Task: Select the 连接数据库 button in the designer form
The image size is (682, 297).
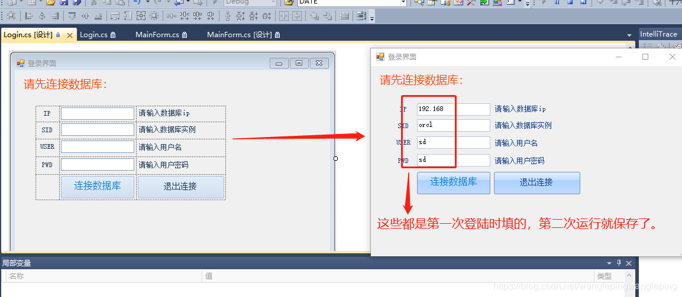Action: point(98,187)
